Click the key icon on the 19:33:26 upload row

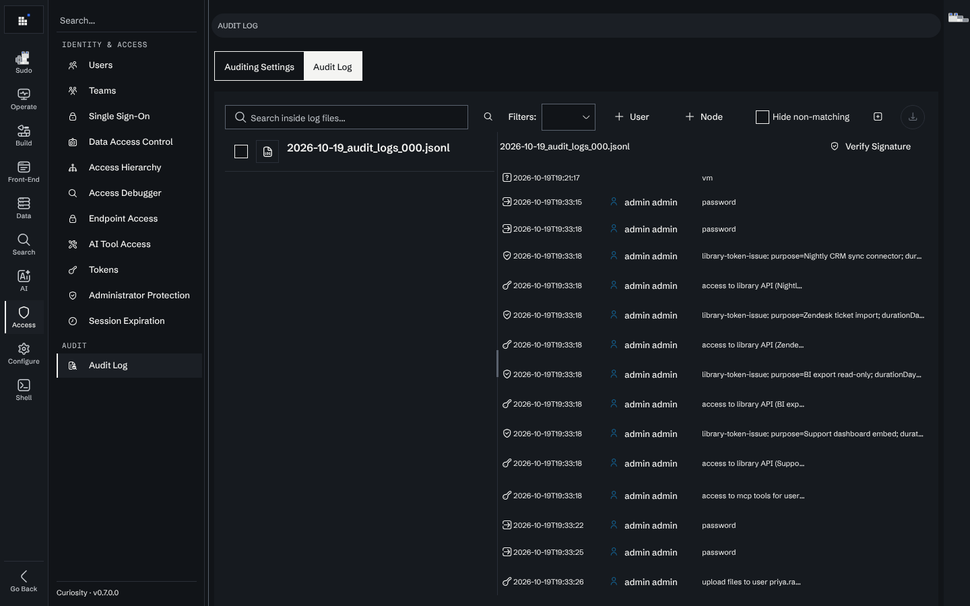coord(507,582)
